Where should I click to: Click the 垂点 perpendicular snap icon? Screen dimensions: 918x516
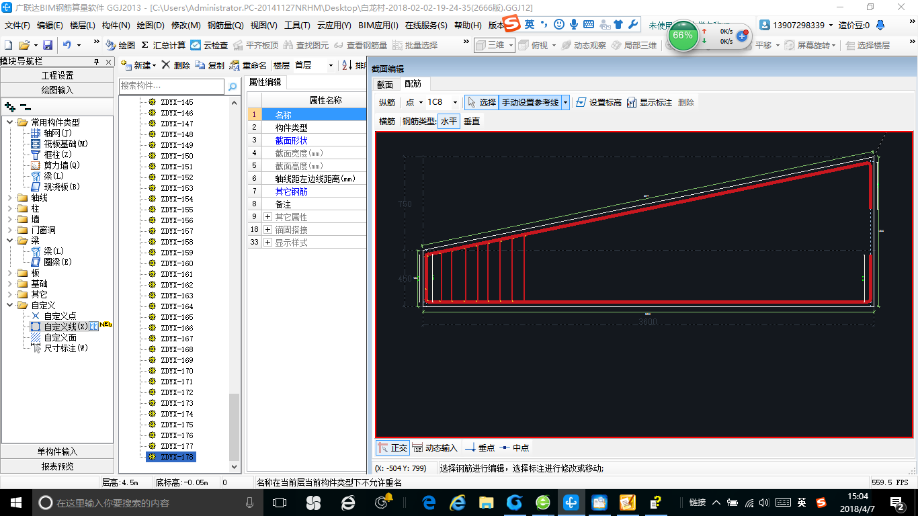coord(470,448)
